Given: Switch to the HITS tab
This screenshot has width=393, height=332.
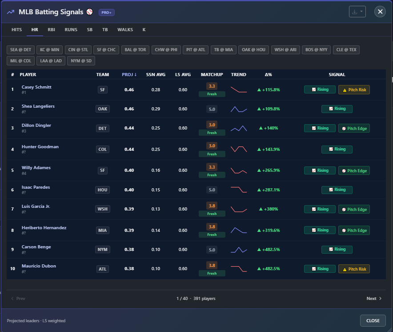Looking at the screenshot, I should (x=16, y=30).
